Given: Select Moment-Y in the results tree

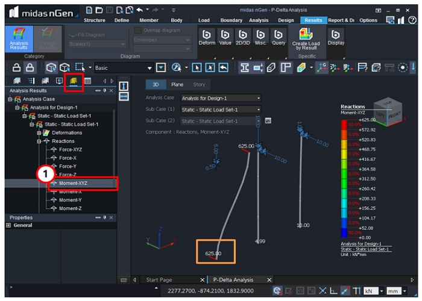Looking at the screenshot, I should 69,200.
